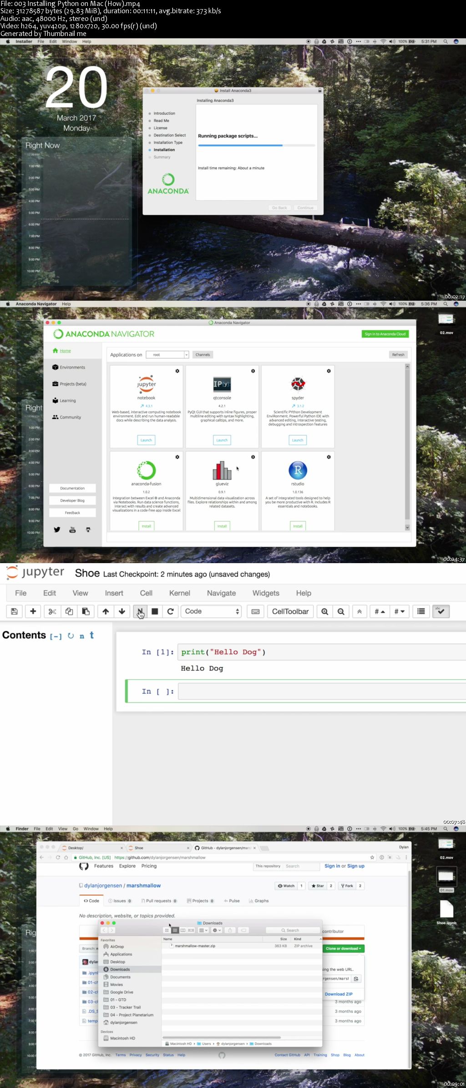Open the gear options on the jupyter notebook card
The width and height of the screenshot is (466, 1088).
coord(177,371)
